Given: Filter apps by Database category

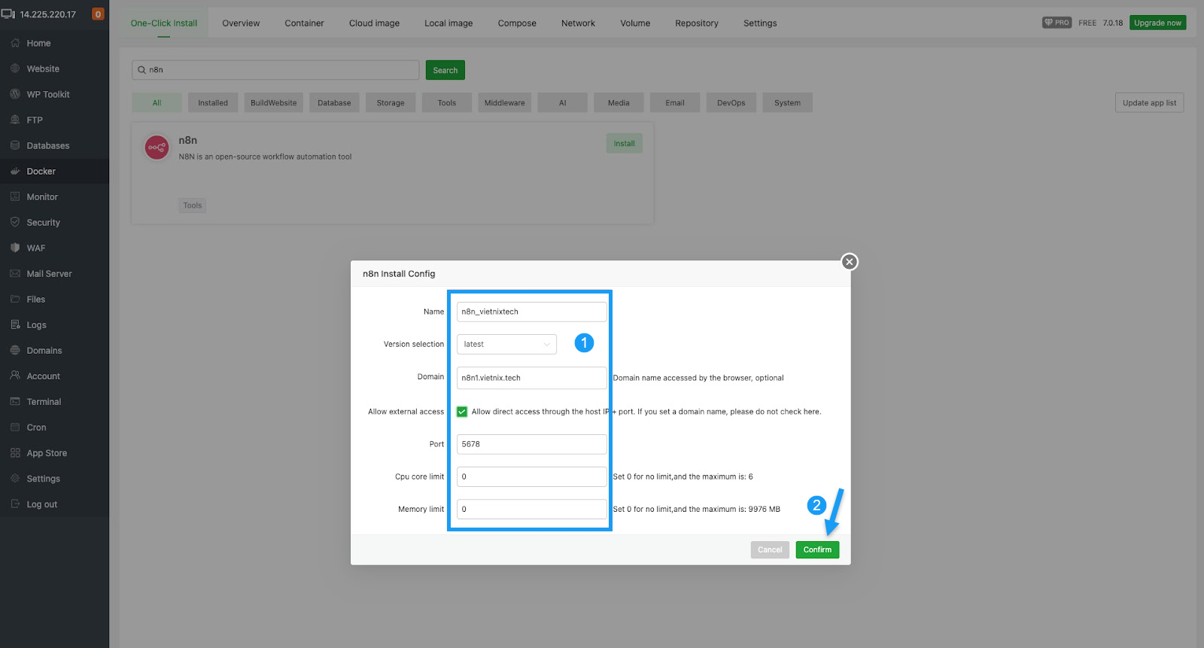Looking at the screenshot, I should point(334,103).
